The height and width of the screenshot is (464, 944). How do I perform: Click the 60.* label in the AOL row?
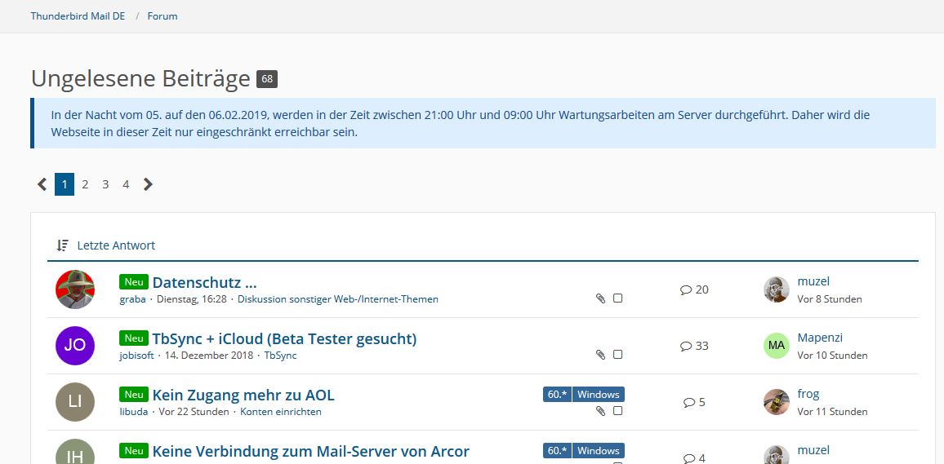pyautogui.click(x=558, y=395)
